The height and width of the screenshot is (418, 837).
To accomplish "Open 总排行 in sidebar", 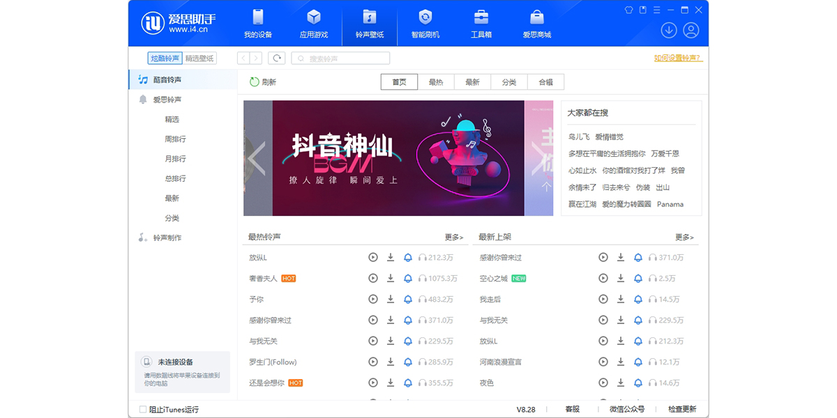I will [175, 178].
